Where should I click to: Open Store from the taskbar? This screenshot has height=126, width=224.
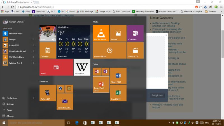[x=85, y=123]
